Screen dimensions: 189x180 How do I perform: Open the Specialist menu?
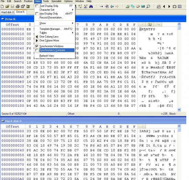click(56, 1)
